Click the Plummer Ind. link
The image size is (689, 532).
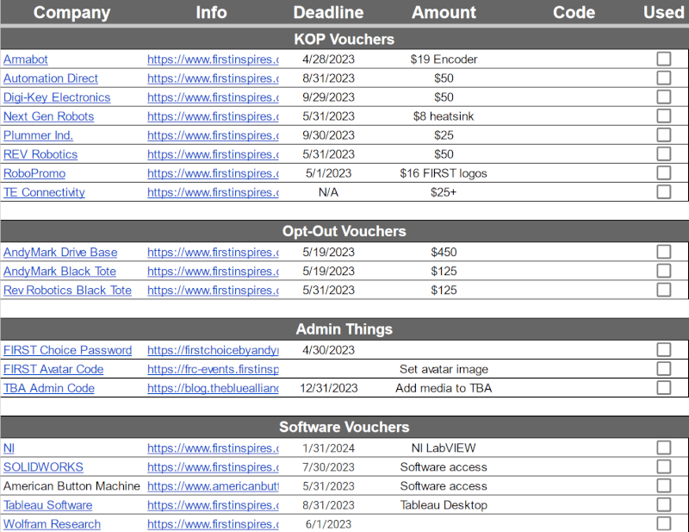[38, 135]
